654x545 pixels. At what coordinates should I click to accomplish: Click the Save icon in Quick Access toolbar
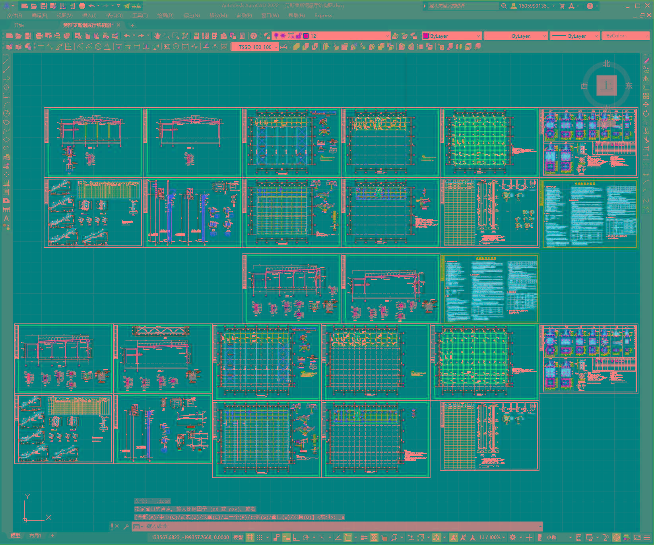pyautogui.click(x=44, y=6)
